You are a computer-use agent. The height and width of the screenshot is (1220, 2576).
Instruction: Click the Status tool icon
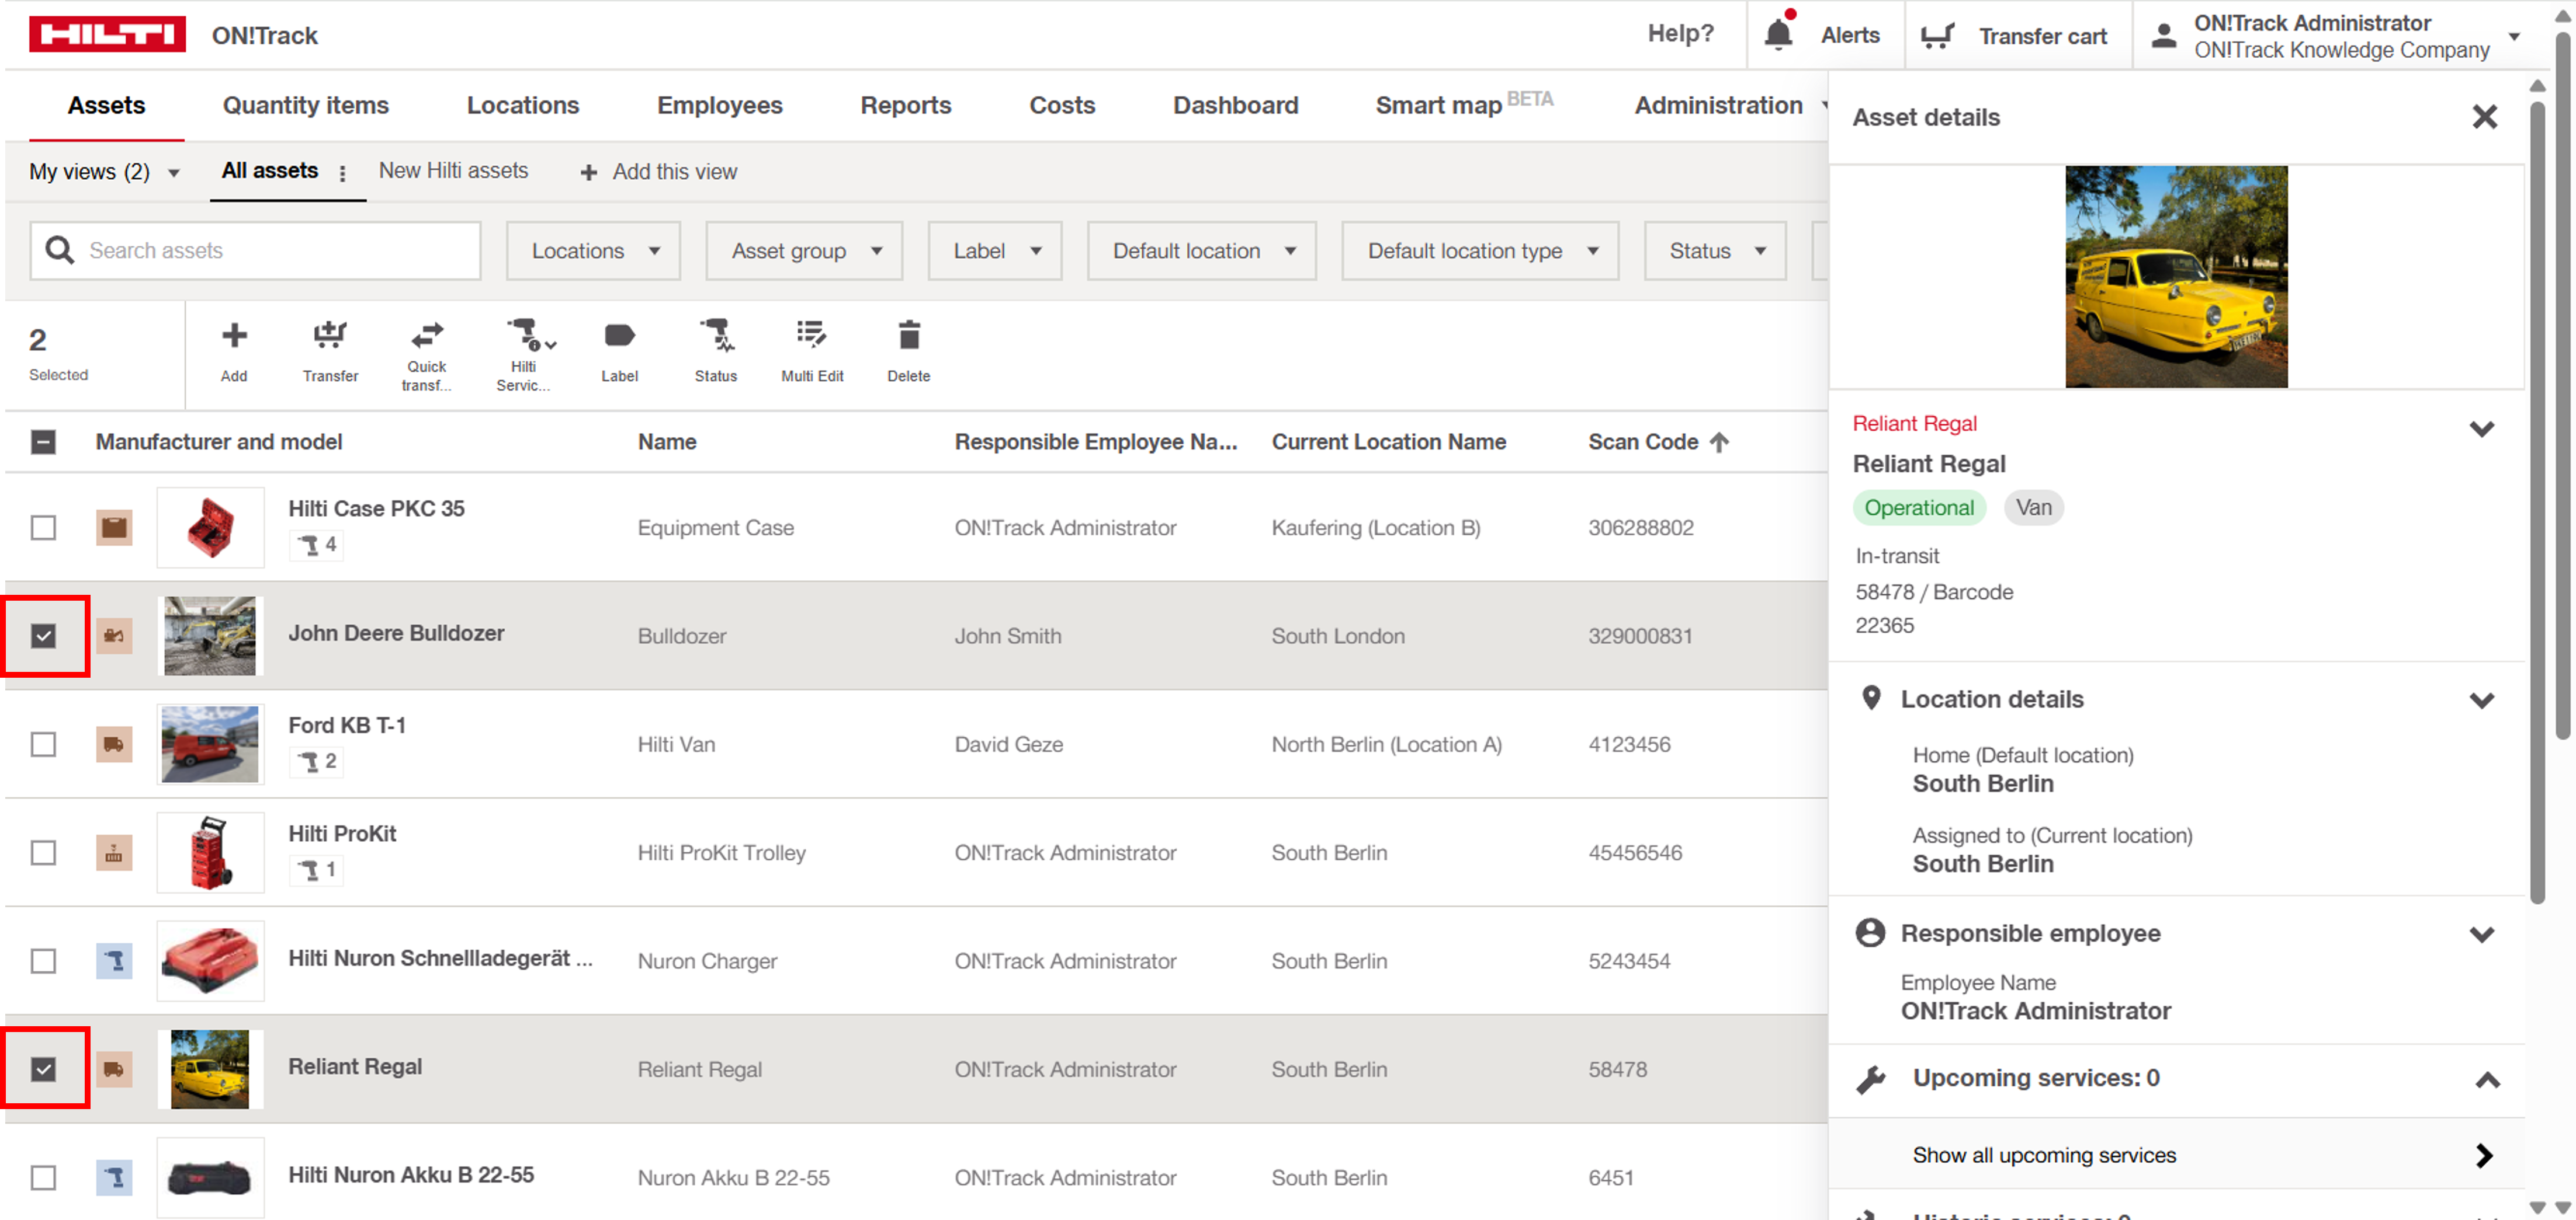coord(716,337)
